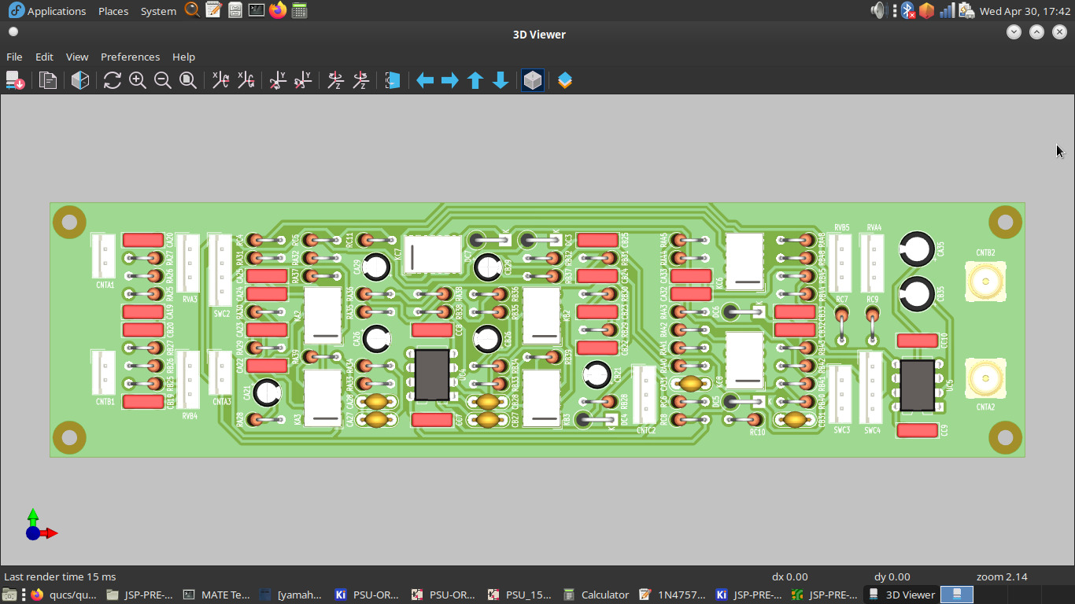Click the network monitor tray icon
Viewport: 1075px width, 604px height.
tap(947, 10)
